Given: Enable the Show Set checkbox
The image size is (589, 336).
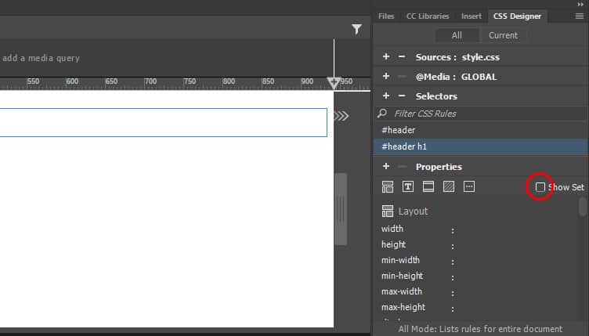Looking at the screenshot, I should click(x=540, y=187).
